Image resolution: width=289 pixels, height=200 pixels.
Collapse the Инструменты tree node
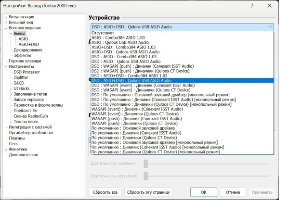point(6,67)
